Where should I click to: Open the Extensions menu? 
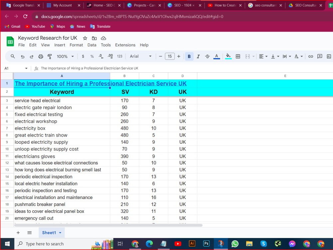[125, 45]
